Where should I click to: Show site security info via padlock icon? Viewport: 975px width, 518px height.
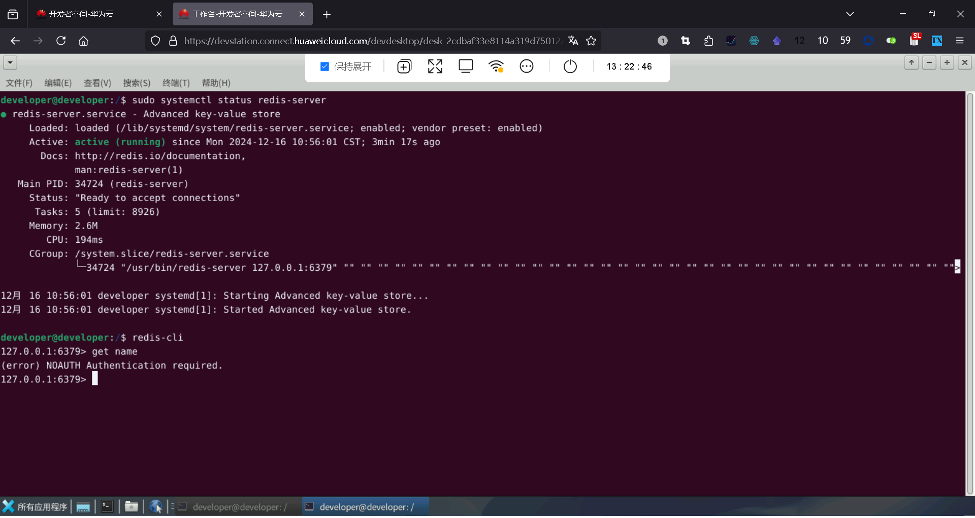173,41
